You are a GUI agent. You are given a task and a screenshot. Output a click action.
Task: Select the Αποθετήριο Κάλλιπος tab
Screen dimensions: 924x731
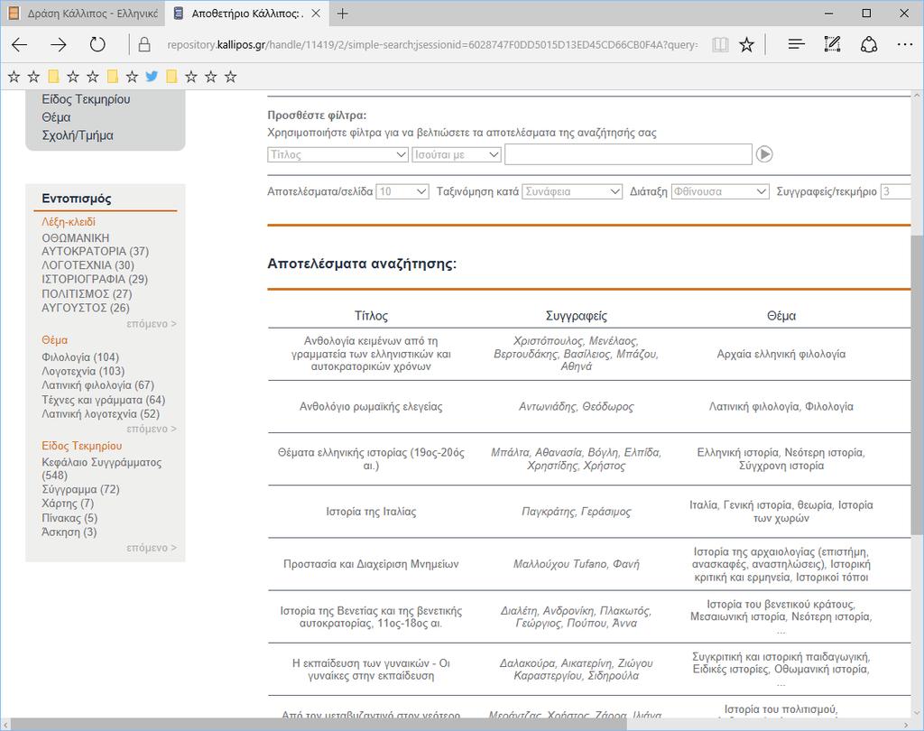tap(247, 13)
